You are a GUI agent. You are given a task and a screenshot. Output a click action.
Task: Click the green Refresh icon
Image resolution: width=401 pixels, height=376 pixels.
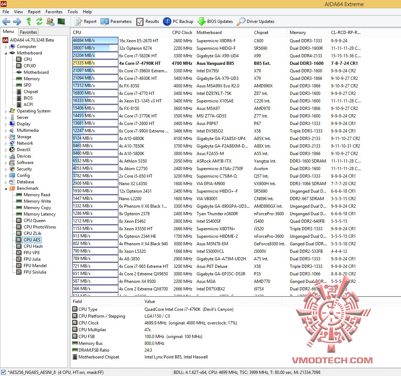coord(39,21)
